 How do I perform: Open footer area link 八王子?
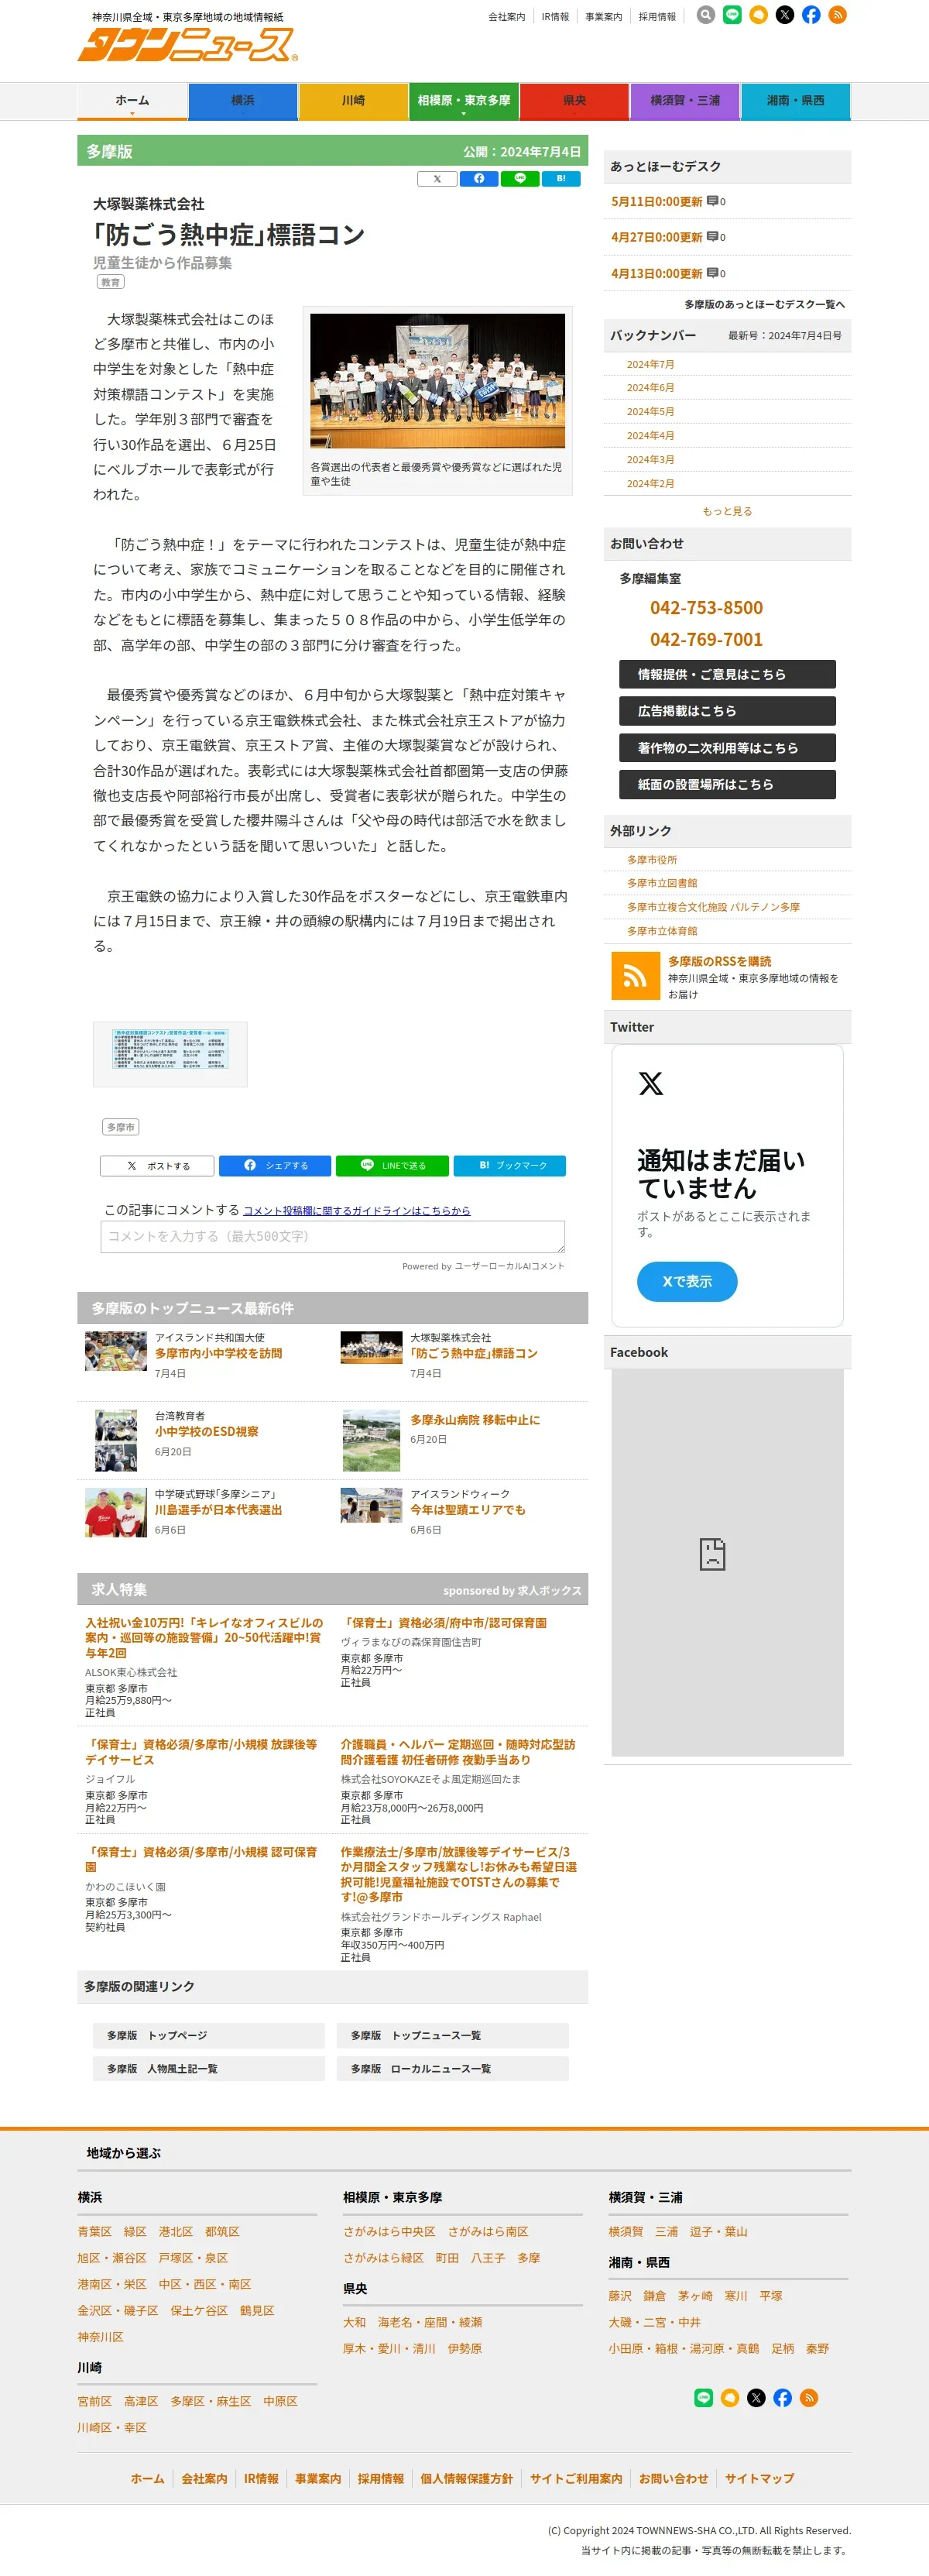(488, 2259)
